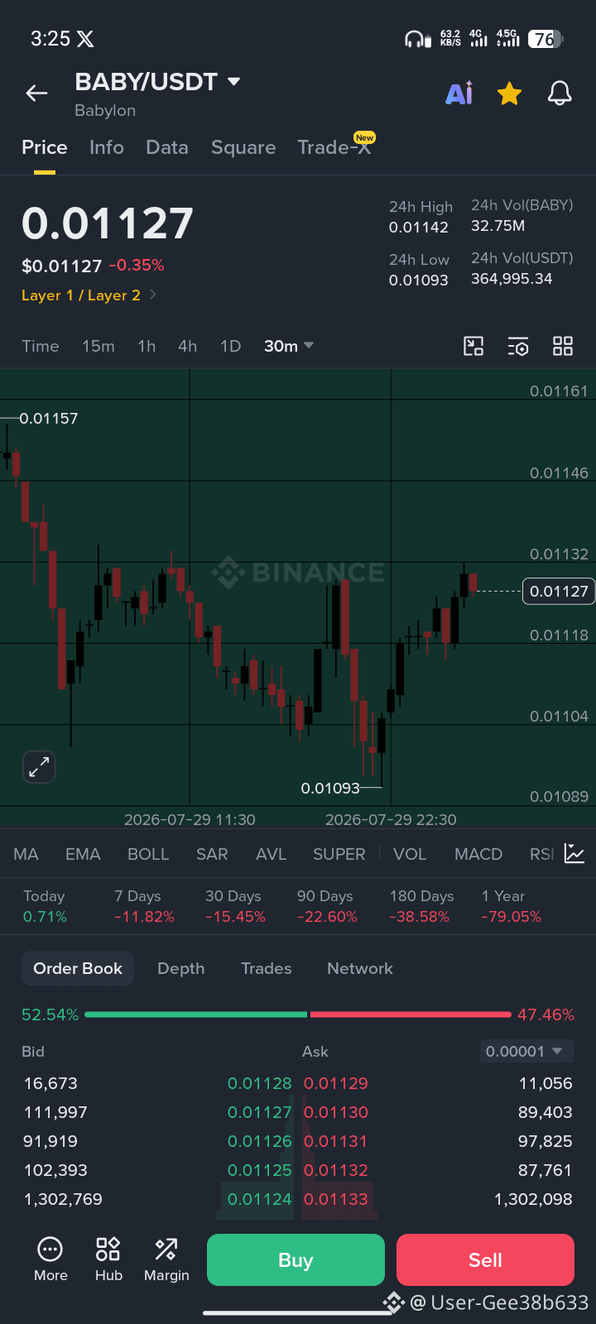Switch to the Trades tab
Screen dimensions: 596x1324
pyautogui.click(x=267, y=968)
